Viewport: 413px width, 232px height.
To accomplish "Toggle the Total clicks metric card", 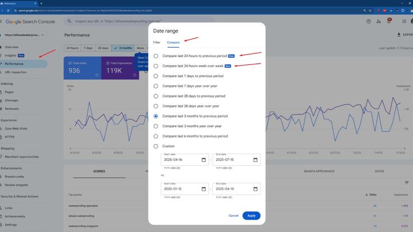I will coord(82,68).
